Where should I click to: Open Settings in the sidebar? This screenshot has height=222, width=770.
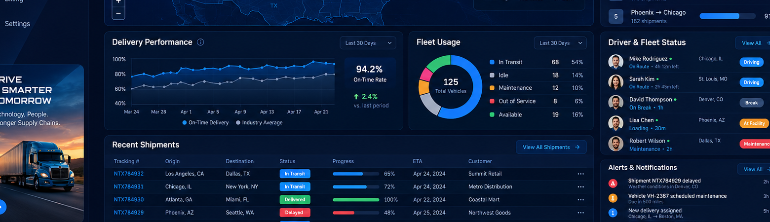17,24
